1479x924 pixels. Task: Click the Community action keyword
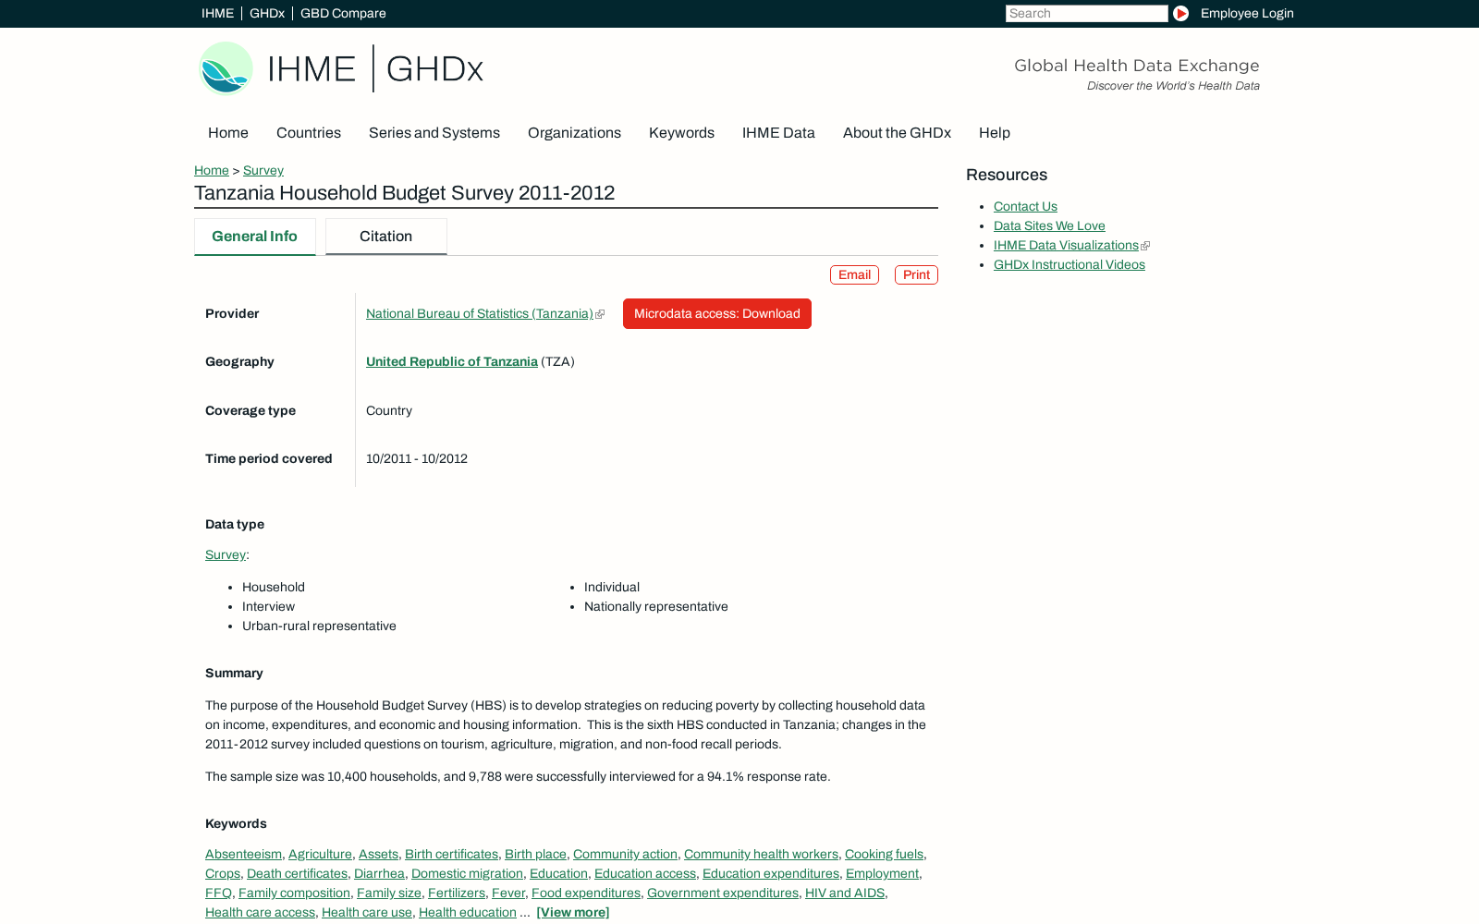pos(625,855)
